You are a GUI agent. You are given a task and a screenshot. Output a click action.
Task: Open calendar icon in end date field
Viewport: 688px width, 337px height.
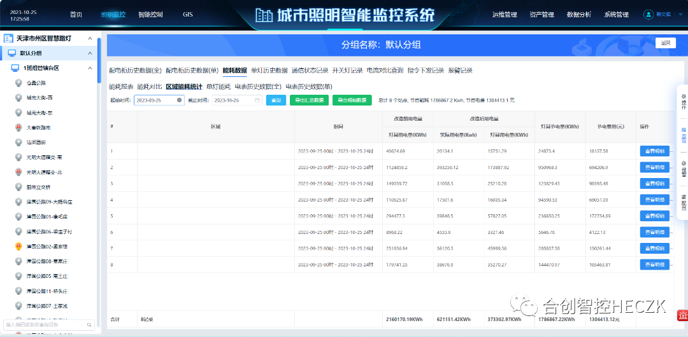click(257, 100)
